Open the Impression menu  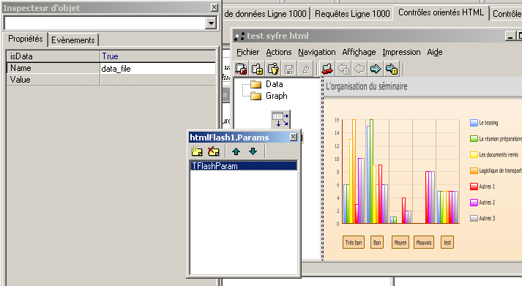401,52
